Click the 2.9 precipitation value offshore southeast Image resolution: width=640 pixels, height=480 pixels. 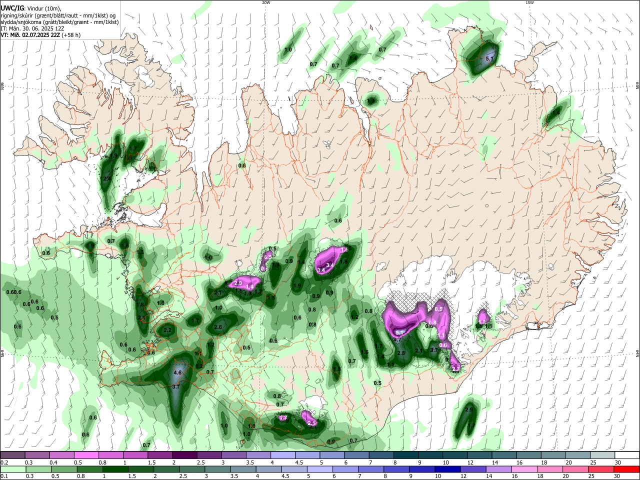tap(469, 410)
